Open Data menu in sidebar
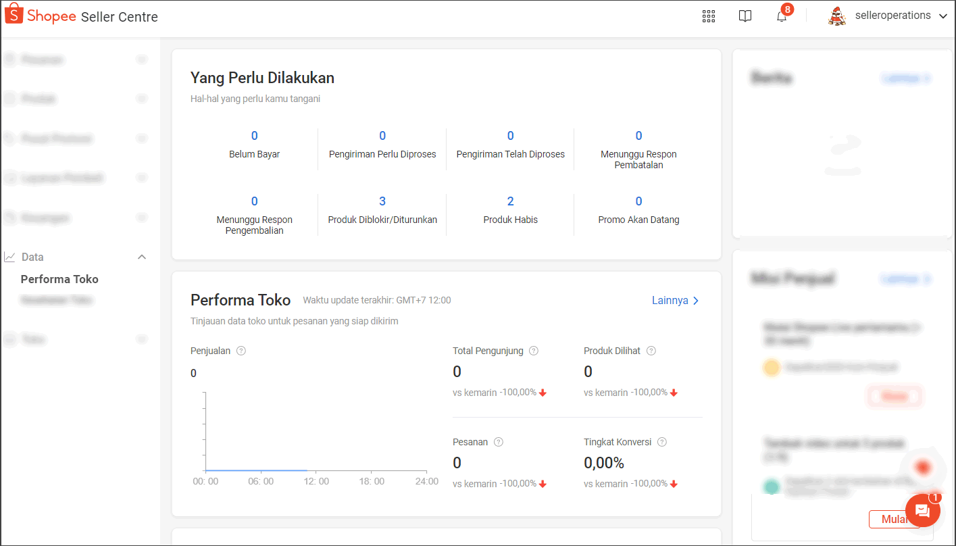The width and height of the screenshot is (956, 546). (x=32, y=257)
